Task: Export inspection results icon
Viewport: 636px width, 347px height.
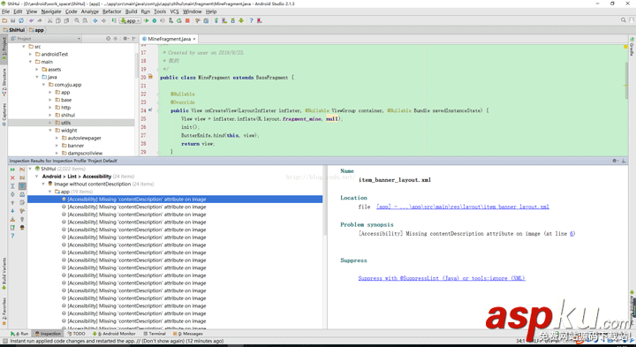Action: coord(12,219)
